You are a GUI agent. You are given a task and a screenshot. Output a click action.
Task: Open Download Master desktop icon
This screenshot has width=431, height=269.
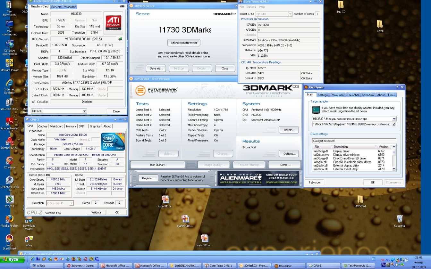[x=29, y=223]
